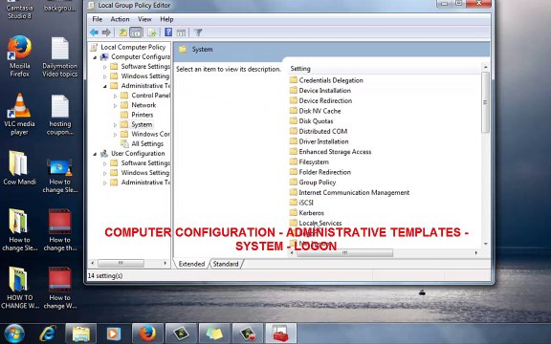Select the Dailymotion Video topics desktop file
551x344 pixels.
click(x=59, y=57)
